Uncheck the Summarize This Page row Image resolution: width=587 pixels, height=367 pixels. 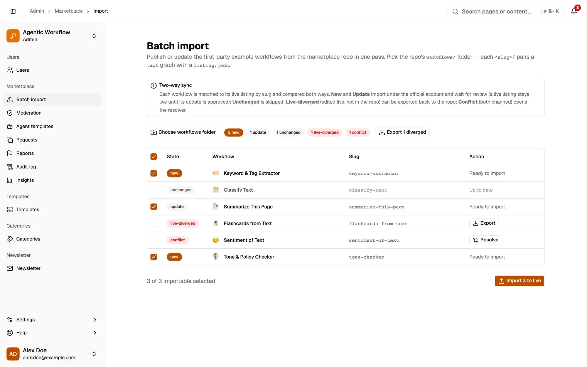[154, 207]
